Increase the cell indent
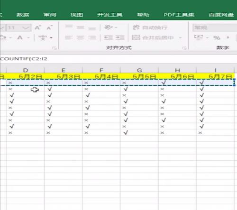The width and height of the screenshot is (237, 210). [x=120, y=37]
